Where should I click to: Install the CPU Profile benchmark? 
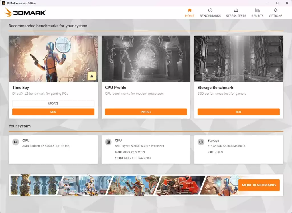click(x=146, y=112)
